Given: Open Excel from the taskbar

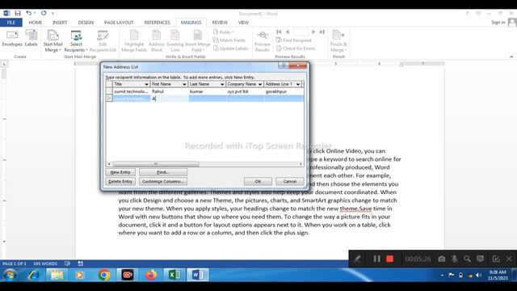Looking at the screenshot, I should (x=174, y=275).
